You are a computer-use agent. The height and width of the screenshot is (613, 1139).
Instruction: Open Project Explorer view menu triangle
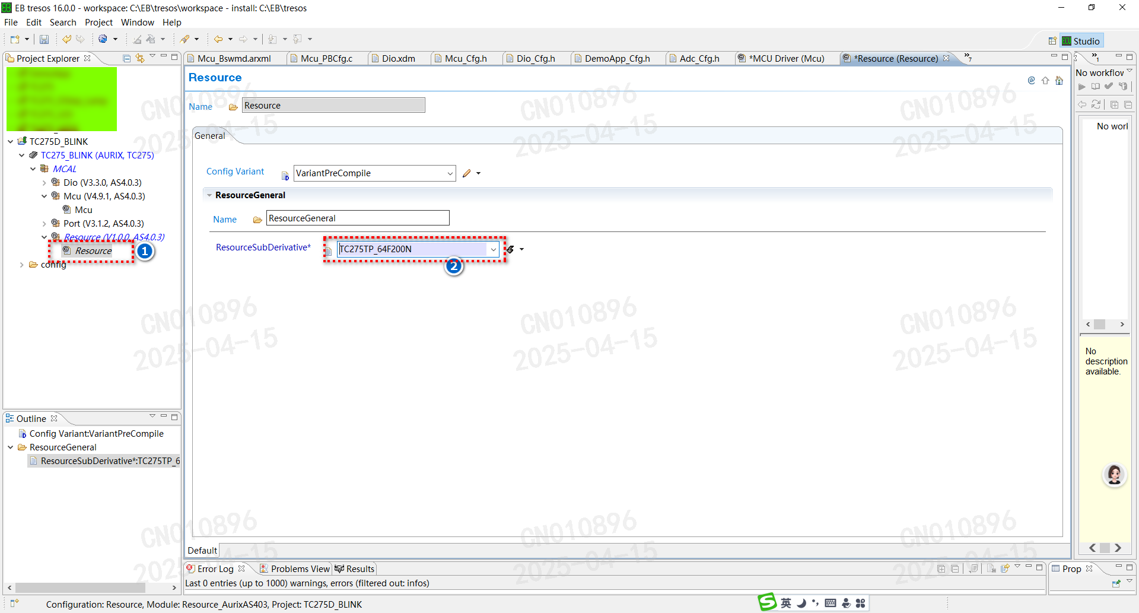pyautogui.click(x=152, y=56)
